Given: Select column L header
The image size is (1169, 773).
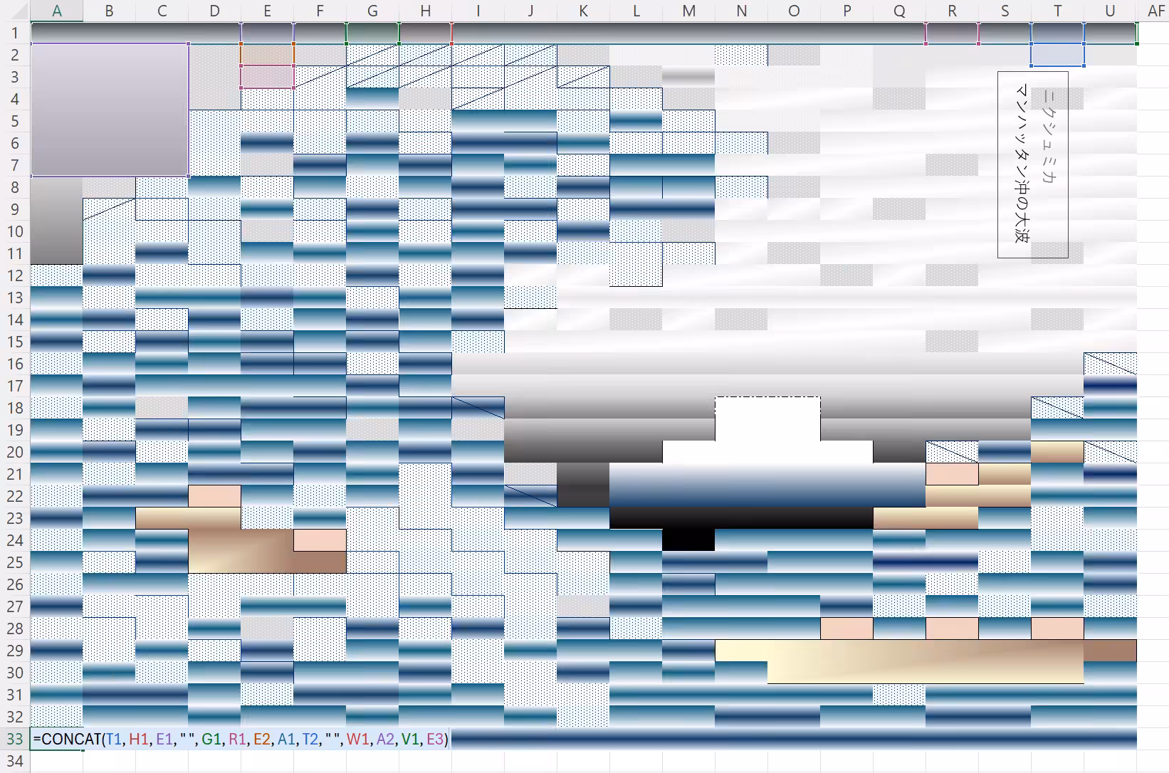Looking at the screenshot, I should tap(636, 11).
